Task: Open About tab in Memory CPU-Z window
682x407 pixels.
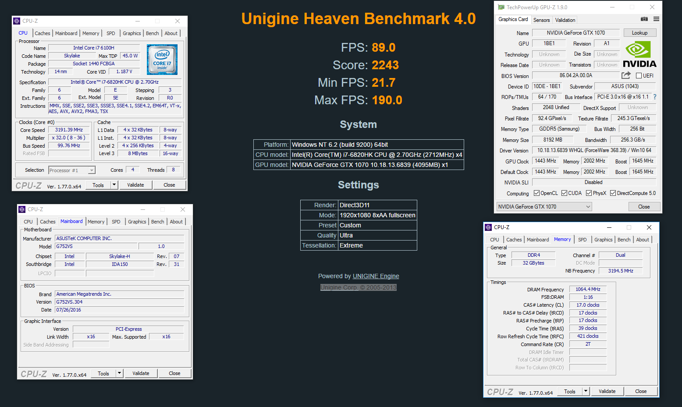Action: click(x=643, y=240)
